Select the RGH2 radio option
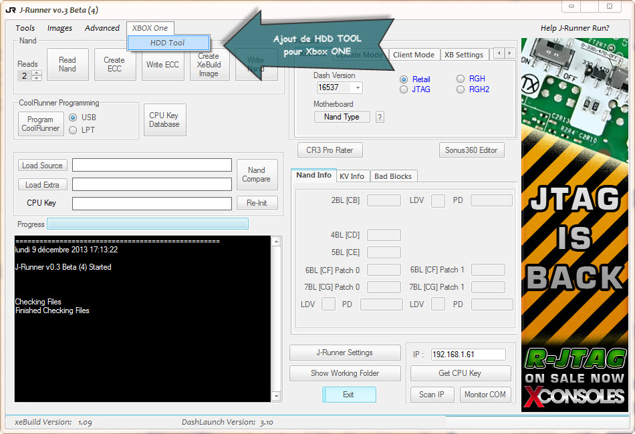 (x=461, y=89)
